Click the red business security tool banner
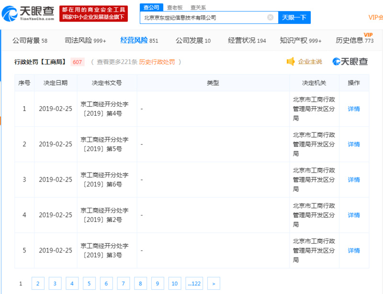This screenshot has width=383, height=294. click(94, 13)
